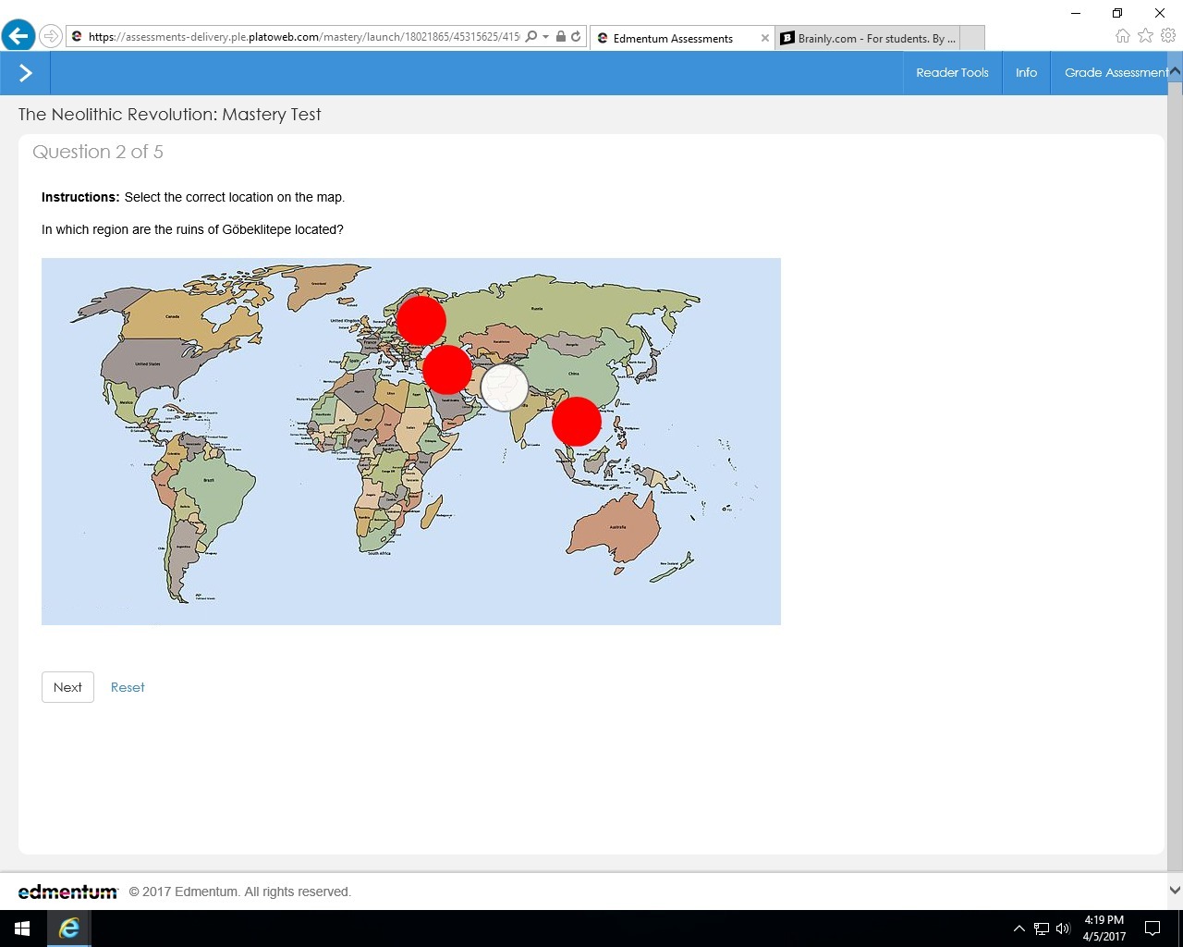Open Internet Explorer from the taskbar
This screenshot has width=1183, height=947.
(x=68, y=929)
